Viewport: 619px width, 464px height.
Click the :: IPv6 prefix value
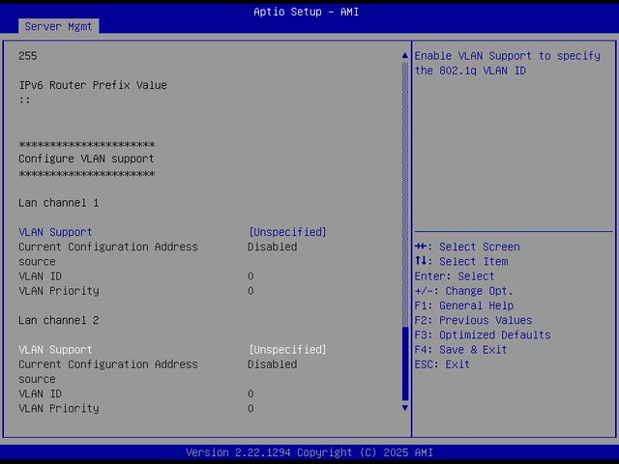[24, 100]
